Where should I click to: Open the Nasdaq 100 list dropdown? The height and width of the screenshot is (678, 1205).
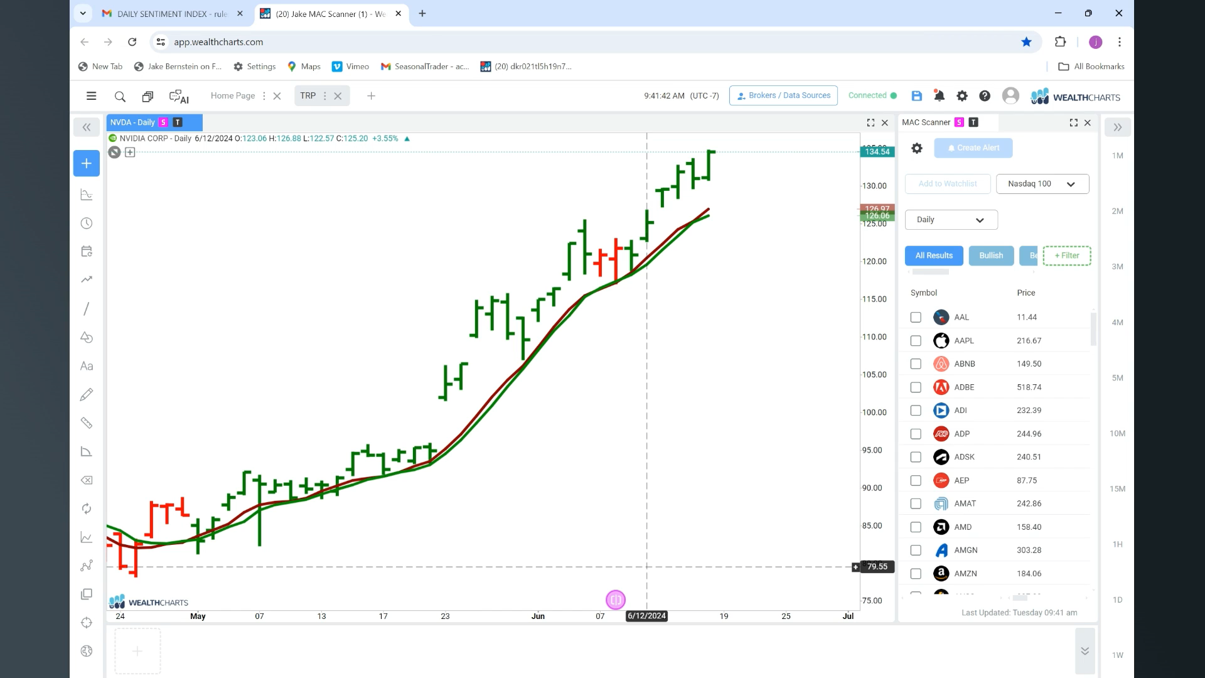pyautogui.click(x=1042, y=184)
